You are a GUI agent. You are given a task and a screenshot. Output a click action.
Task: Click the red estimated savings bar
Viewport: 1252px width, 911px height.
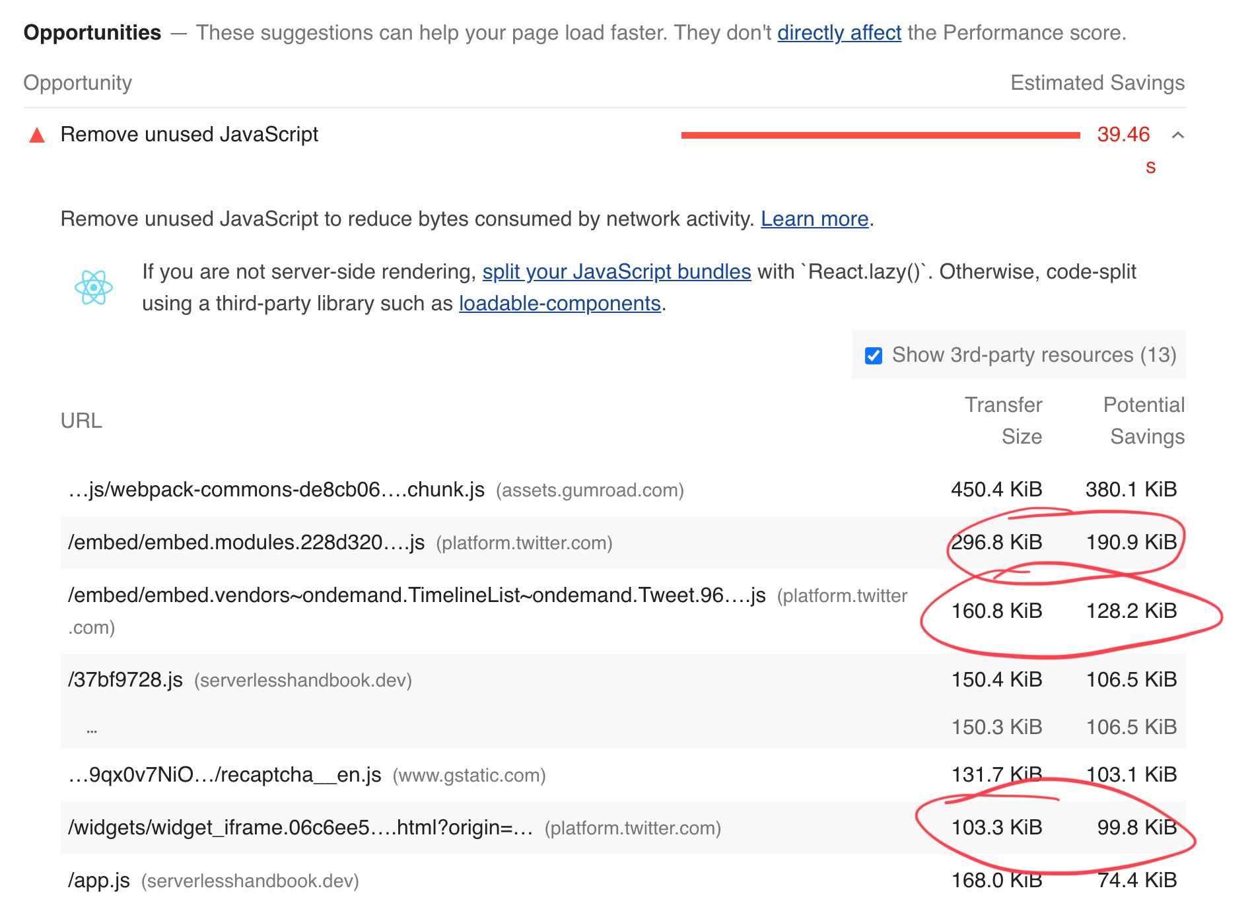pyautogui.click(x=880, y=135)
